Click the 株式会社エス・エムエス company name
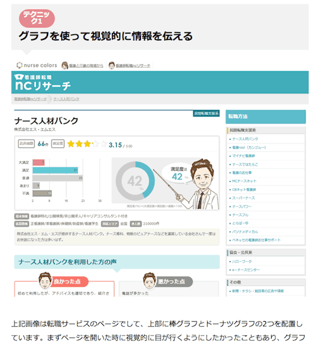The height and width of the screenshot is (342, 316). pos(35,130)
